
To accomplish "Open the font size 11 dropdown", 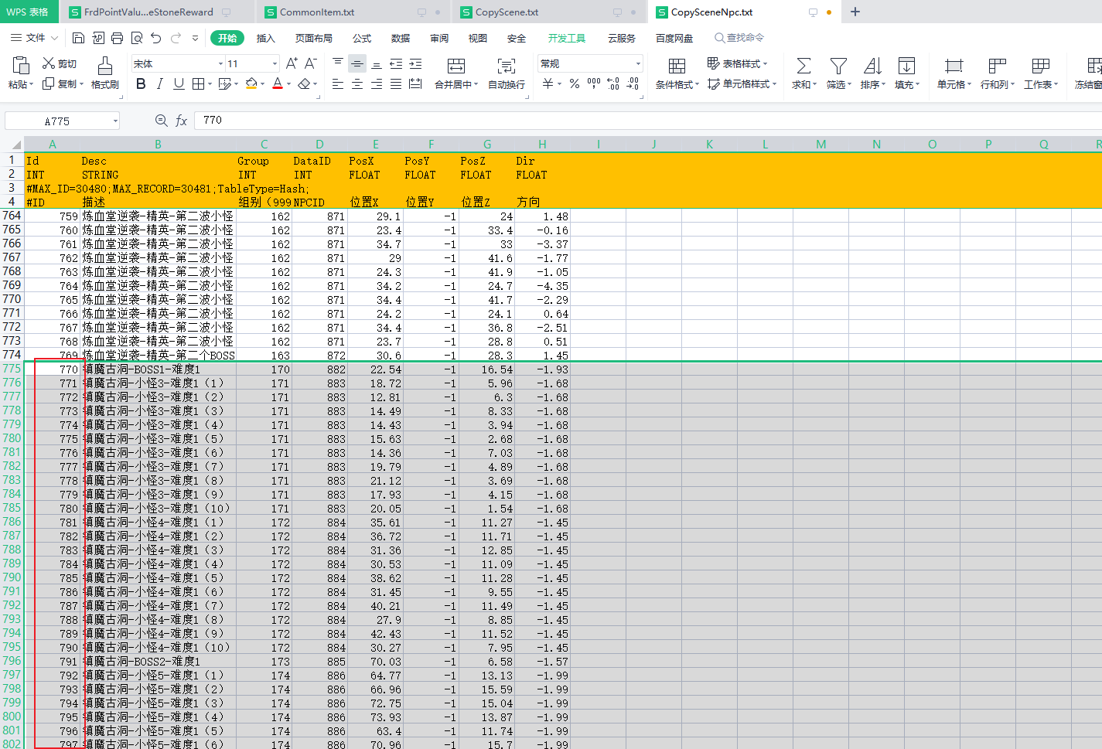I will point(275,63).
